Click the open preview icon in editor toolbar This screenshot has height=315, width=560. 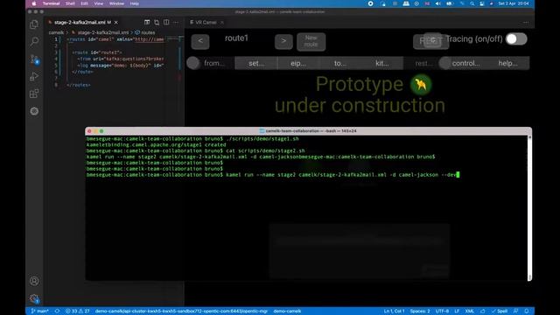pos(147,22)
